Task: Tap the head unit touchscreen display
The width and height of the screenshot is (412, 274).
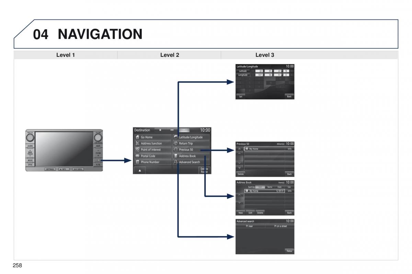Action: [x=64, y=149]
